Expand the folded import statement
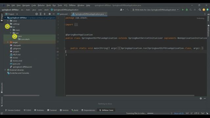The width and height of the screenshot is (210, 118). pos(76,25)
